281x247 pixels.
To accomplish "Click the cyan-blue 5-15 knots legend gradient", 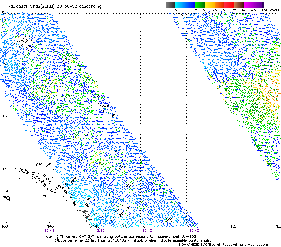I will pos(185,5).
